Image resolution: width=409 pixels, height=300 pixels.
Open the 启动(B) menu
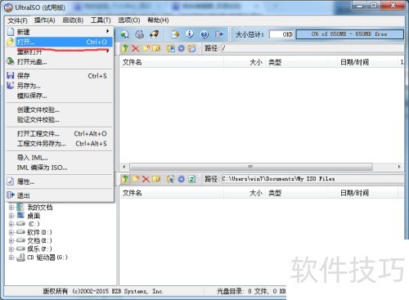[x=73, y=20]
